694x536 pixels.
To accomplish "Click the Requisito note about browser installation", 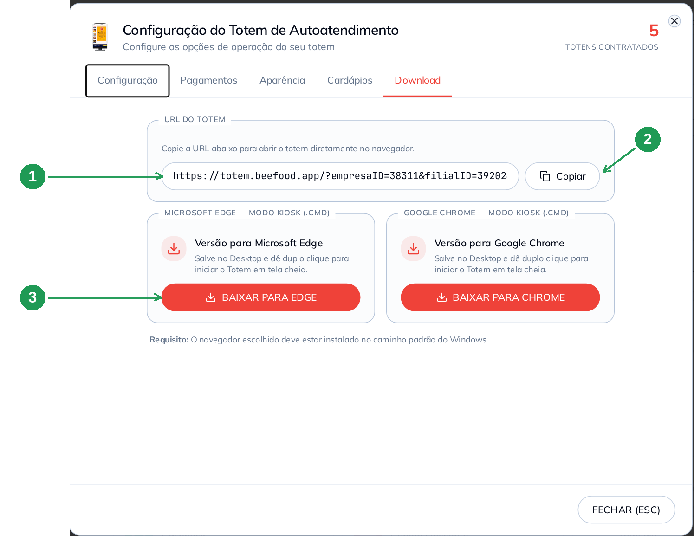I will pyautogui.click(x=319, y=340).
